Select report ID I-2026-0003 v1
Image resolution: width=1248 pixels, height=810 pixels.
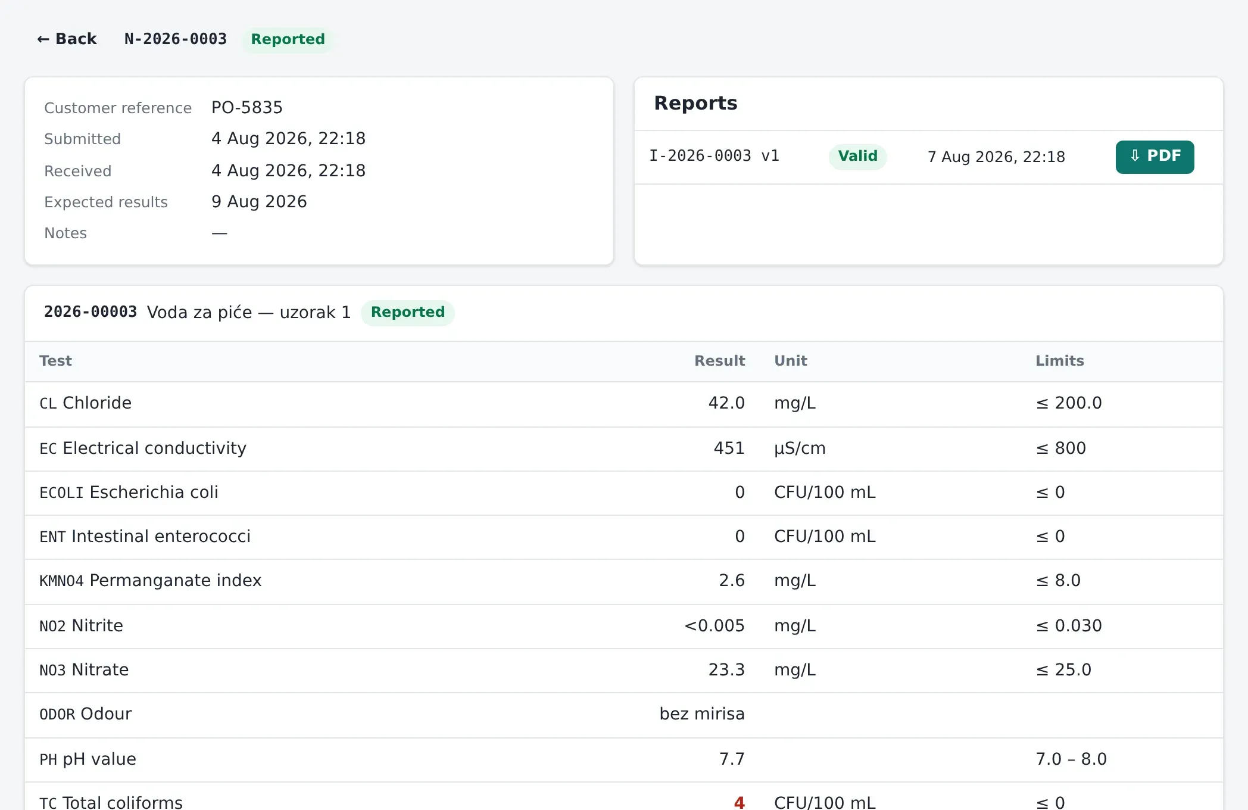pyautogui.click(x=714, y=156)
